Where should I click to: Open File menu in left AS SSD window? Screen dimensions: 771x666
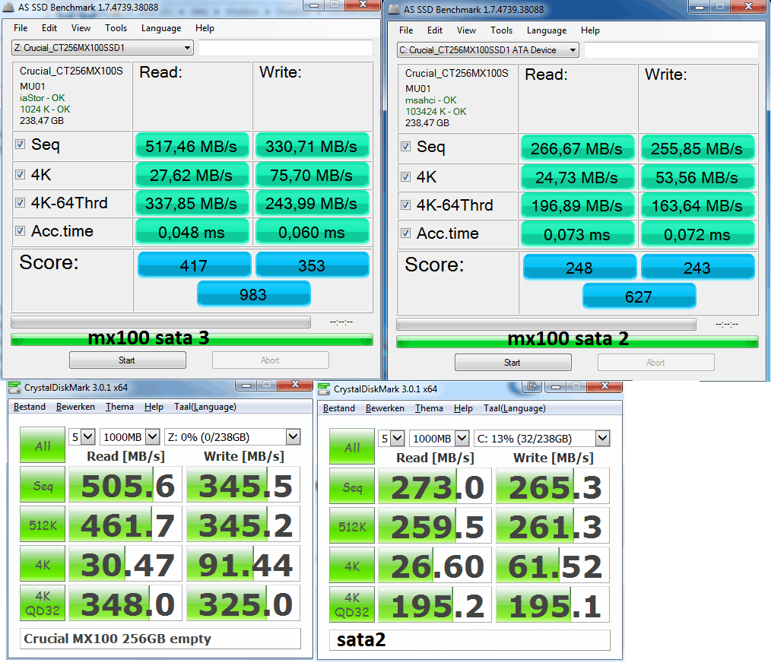[21, 28]
